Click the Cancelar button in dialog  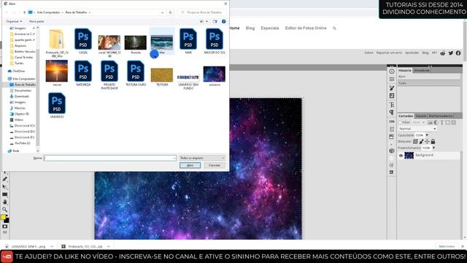pos(215,165)
